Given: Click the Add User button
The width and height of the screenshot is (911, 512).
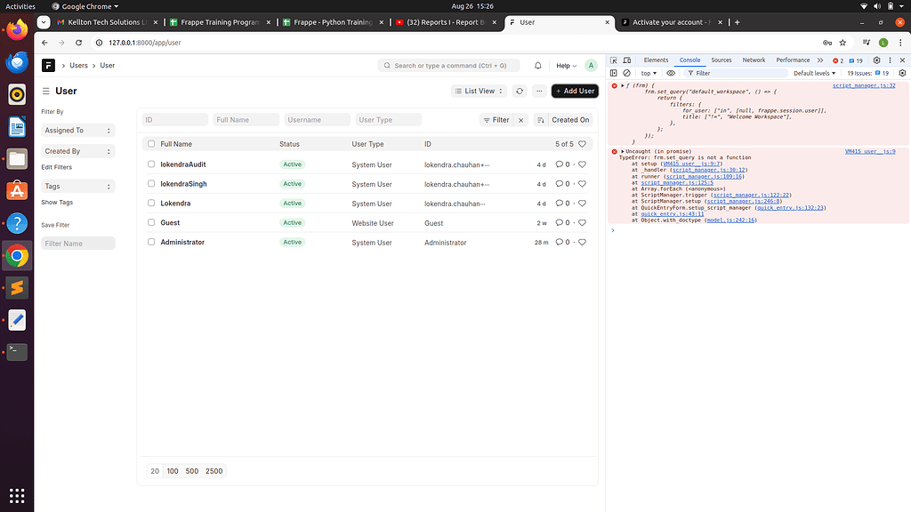Looking at the screenshot, I should tap(576, 92).
